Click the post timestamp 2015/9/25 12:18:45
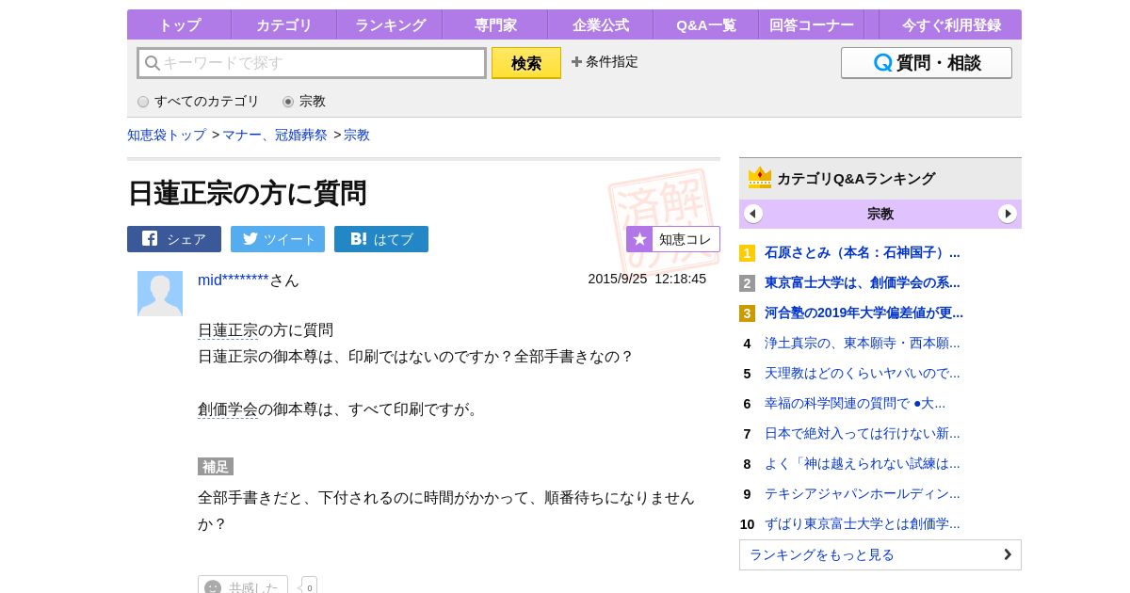 pos(647,279)
